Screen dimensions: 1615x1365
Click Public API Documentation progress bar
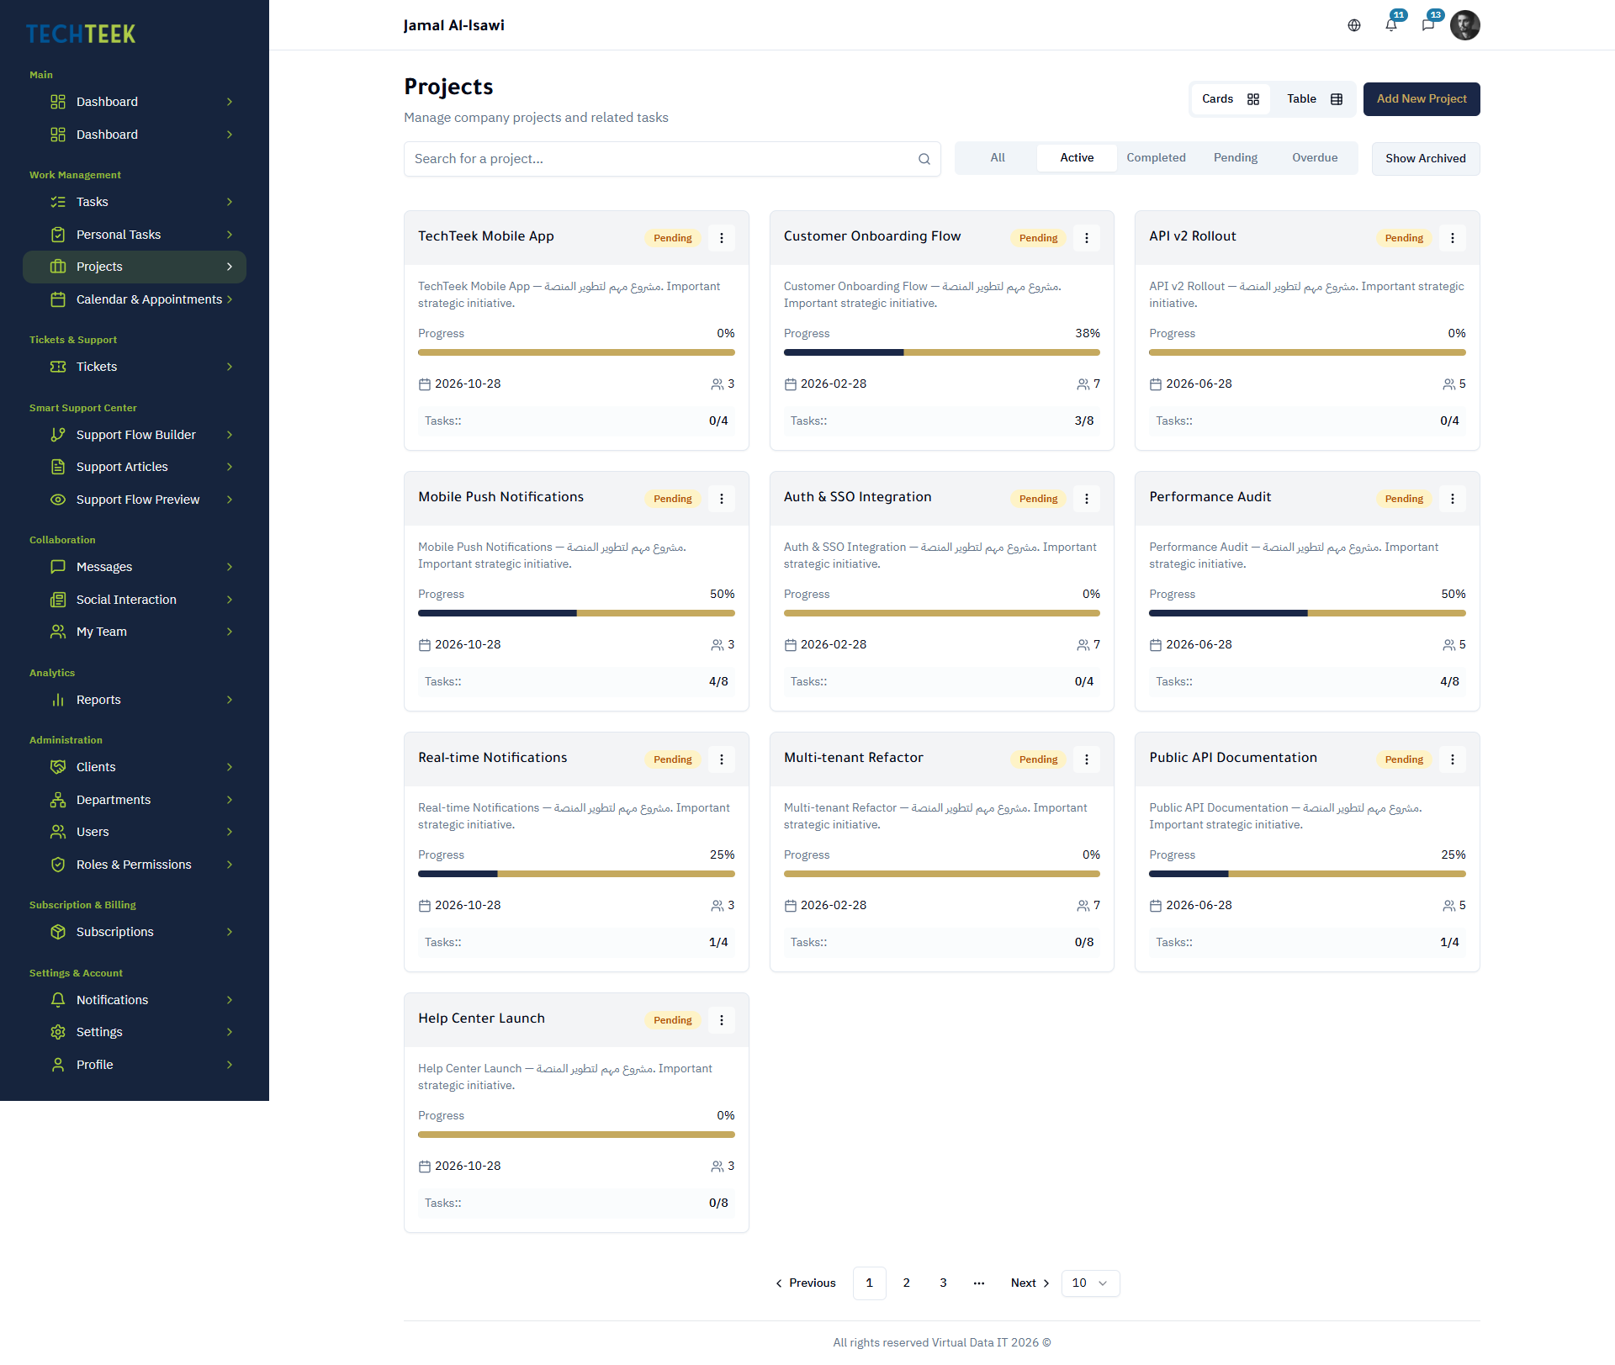tap(1307, 874)
